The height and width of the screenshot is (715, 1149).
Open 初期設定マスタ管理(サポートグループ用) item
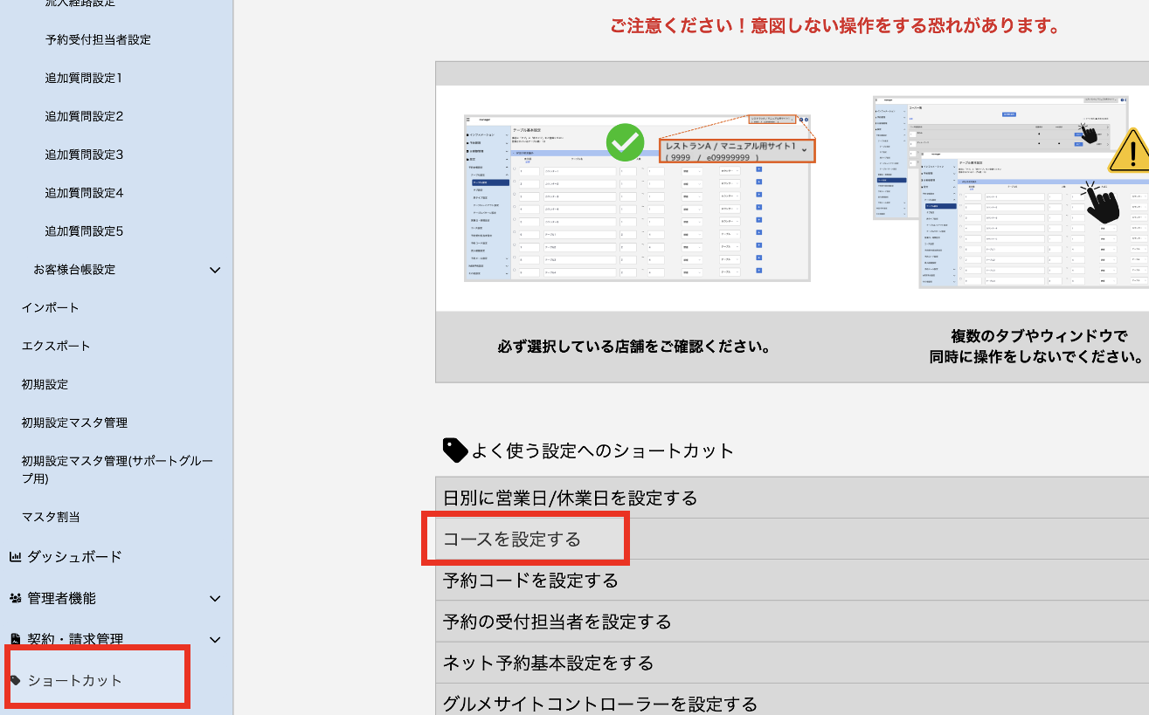[117, 469]
